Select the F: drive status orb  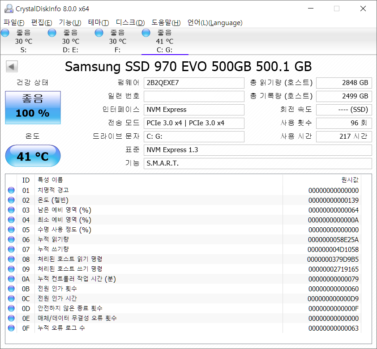[99, 33]
